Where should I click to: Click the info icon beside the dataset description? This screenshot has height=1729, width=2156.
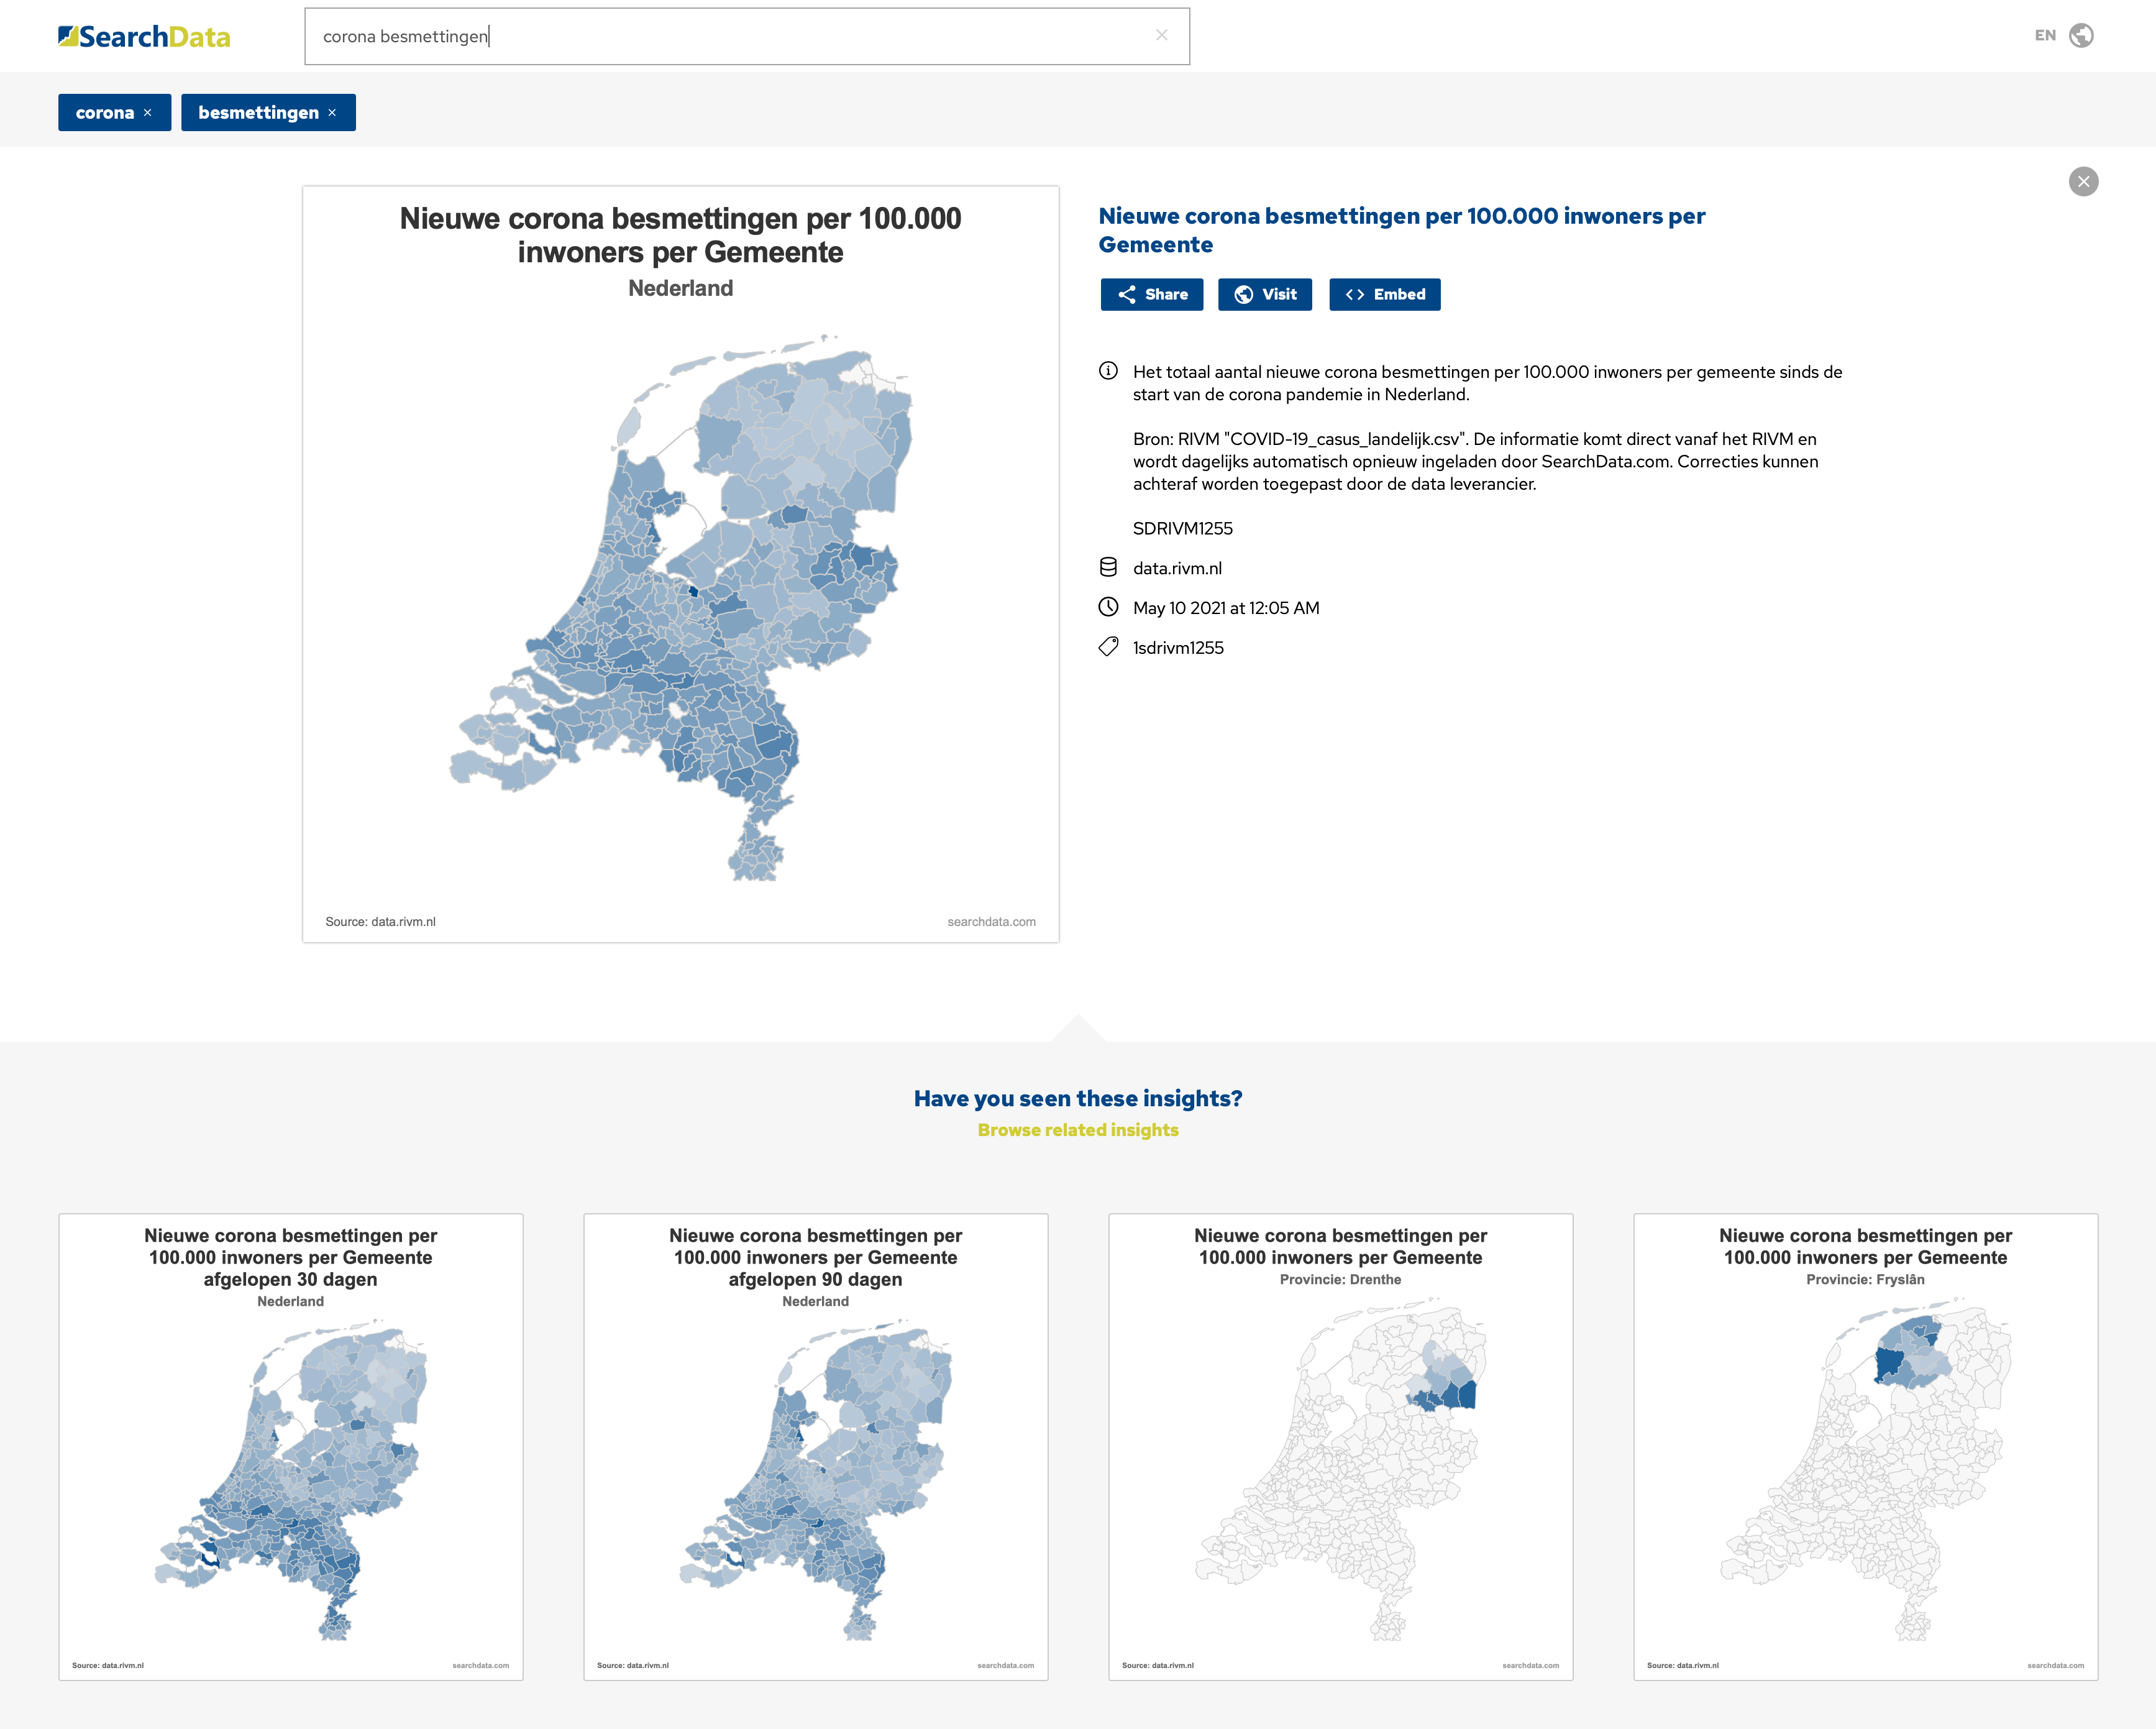(1107, 371)
